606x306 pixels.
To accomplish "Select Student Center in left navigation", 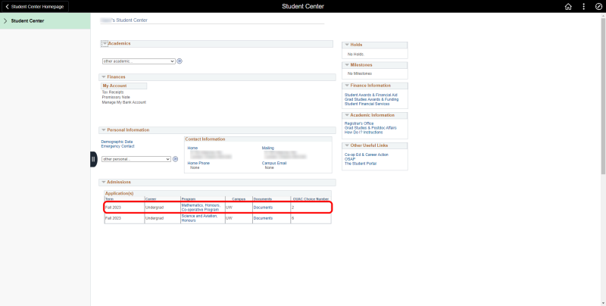I will tap(45, 21).
